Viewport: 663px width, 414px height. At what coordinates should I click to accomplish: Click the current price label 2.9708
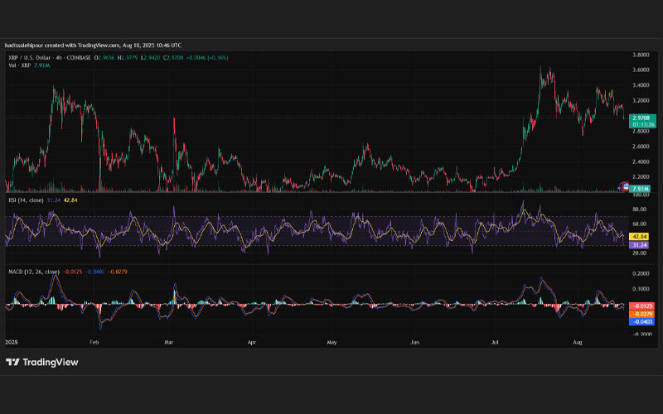pos(642,118)
